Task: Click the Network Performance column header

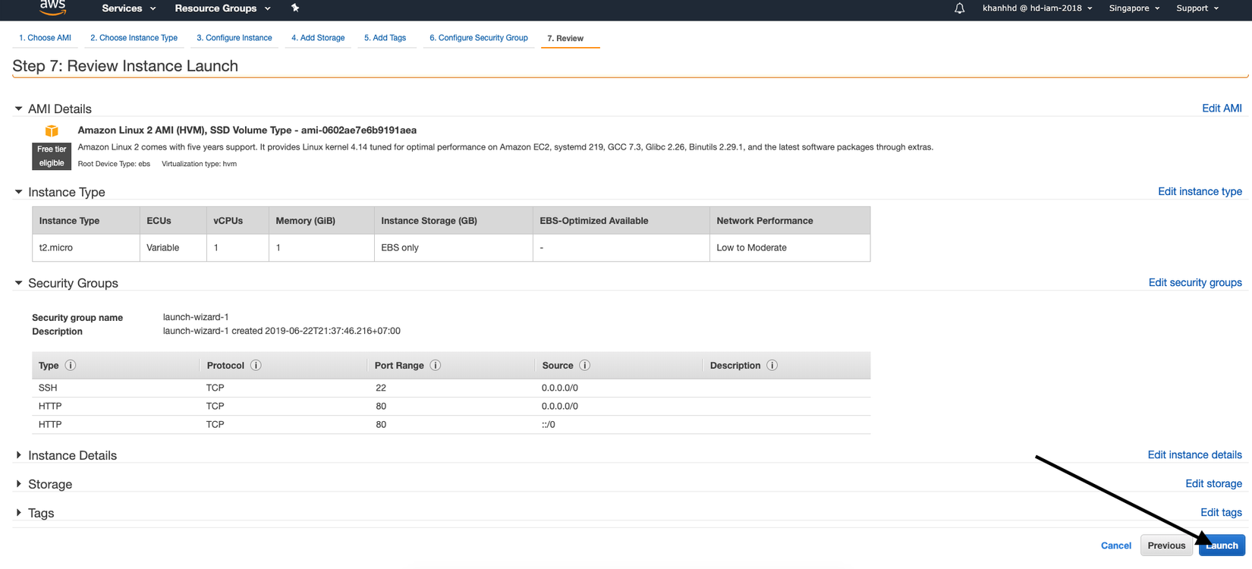Action: [790, 221]
